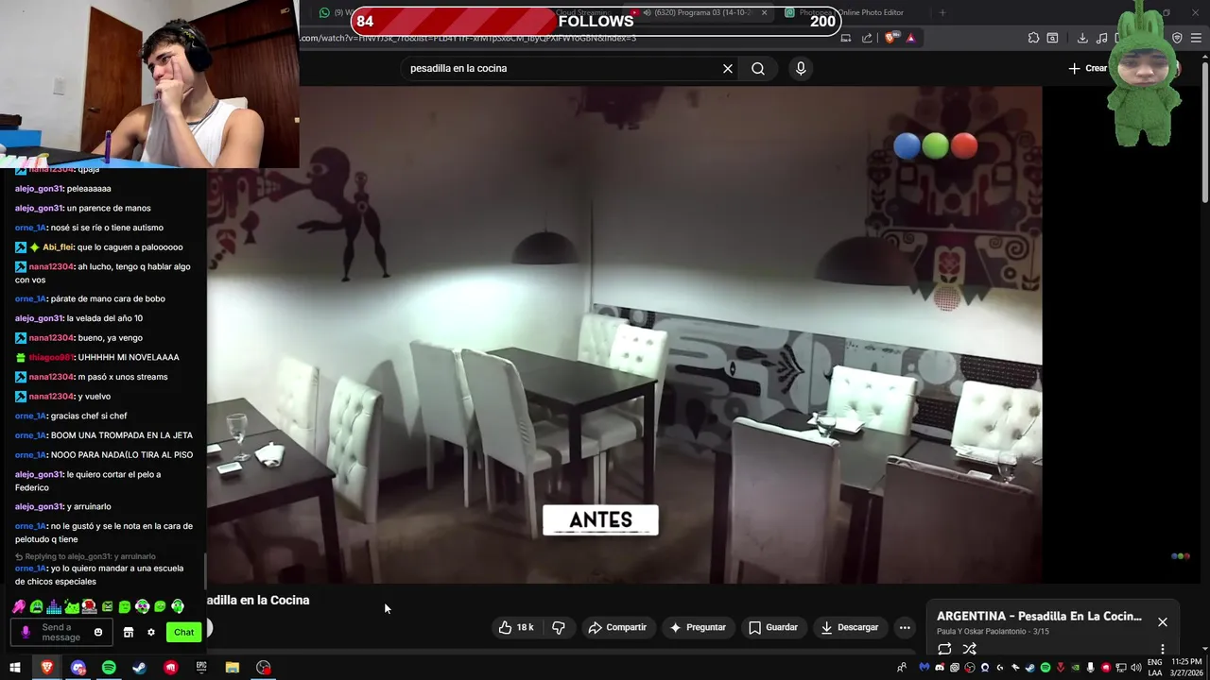
Task: Open the media control music-note icon
Action: tap(1102, 38)
